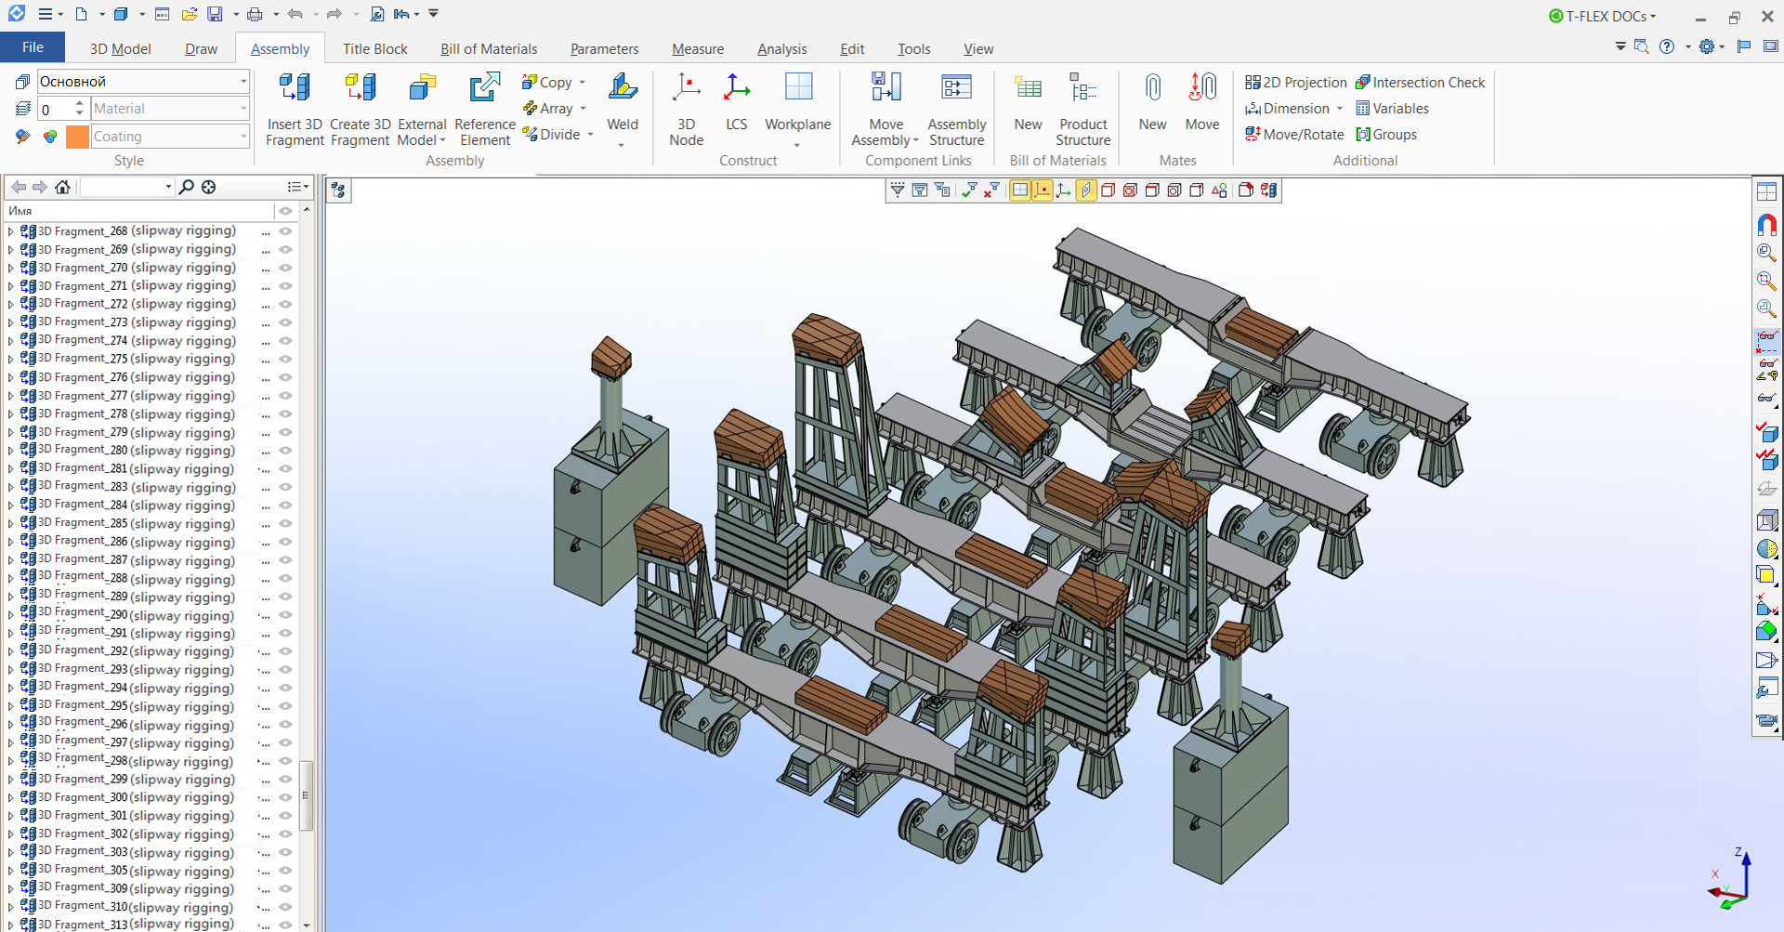Click Create 3D Fragment tool
1784x932 pixels.
(x=360, y=110)
